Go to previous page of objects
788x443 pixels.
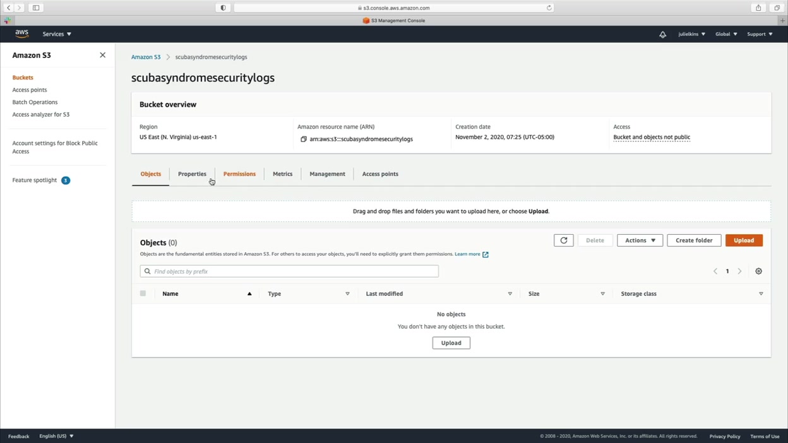click(x=715, y=271)
